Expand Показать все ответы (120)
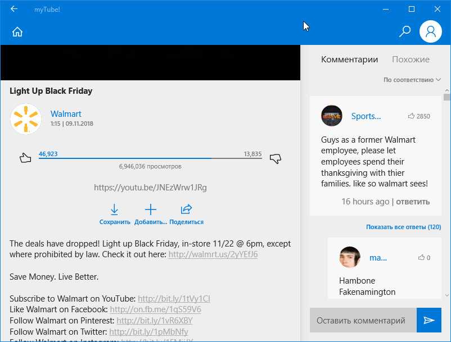The height and width of the screenshot is (342, 451). tap(403, 227)
